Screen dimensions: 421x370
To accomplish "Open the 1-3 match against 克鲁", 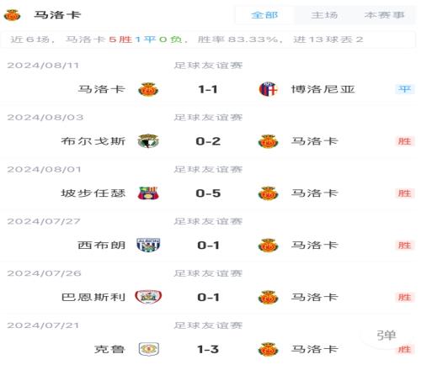I will point(208,349).
